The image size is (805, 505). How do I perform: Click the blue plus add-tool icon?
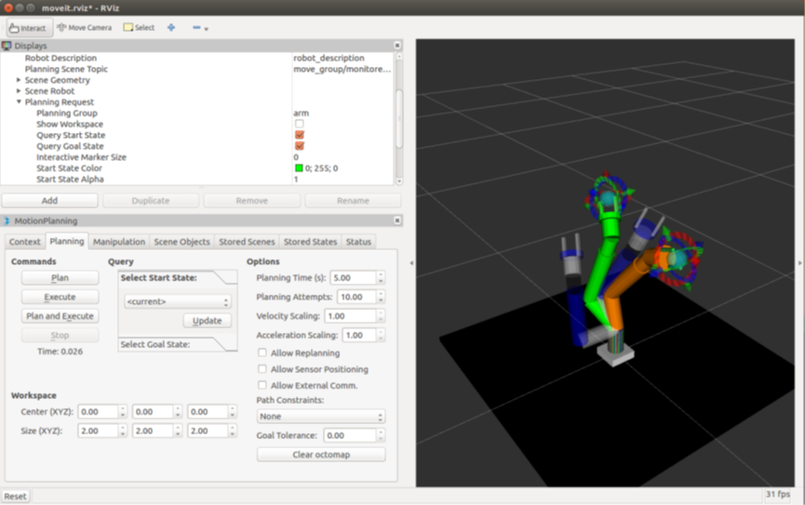click(x=171, y=27)
